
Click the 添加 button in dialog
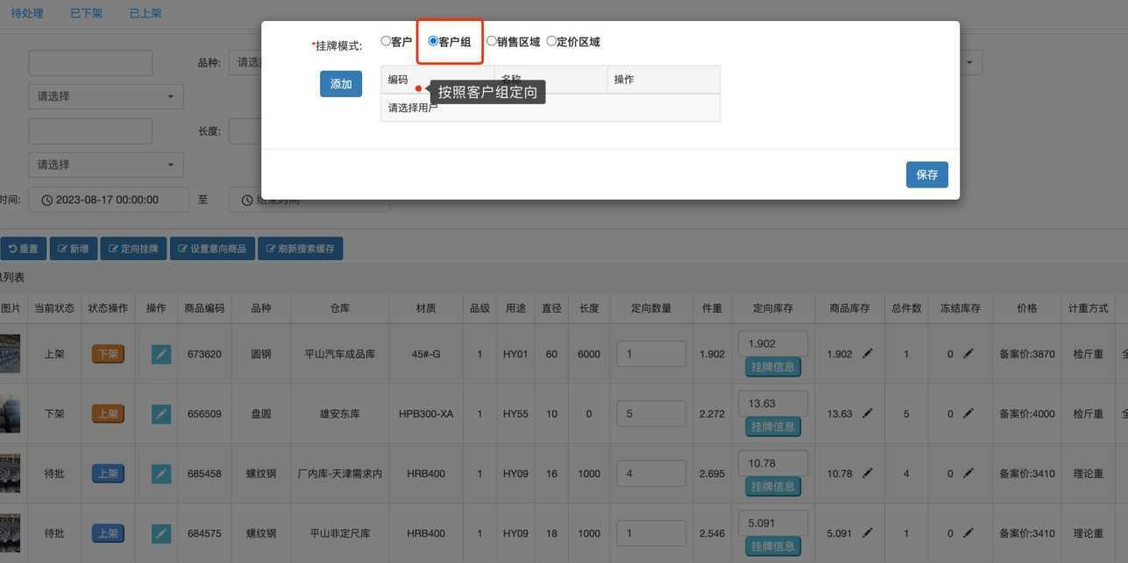point(341,84)
